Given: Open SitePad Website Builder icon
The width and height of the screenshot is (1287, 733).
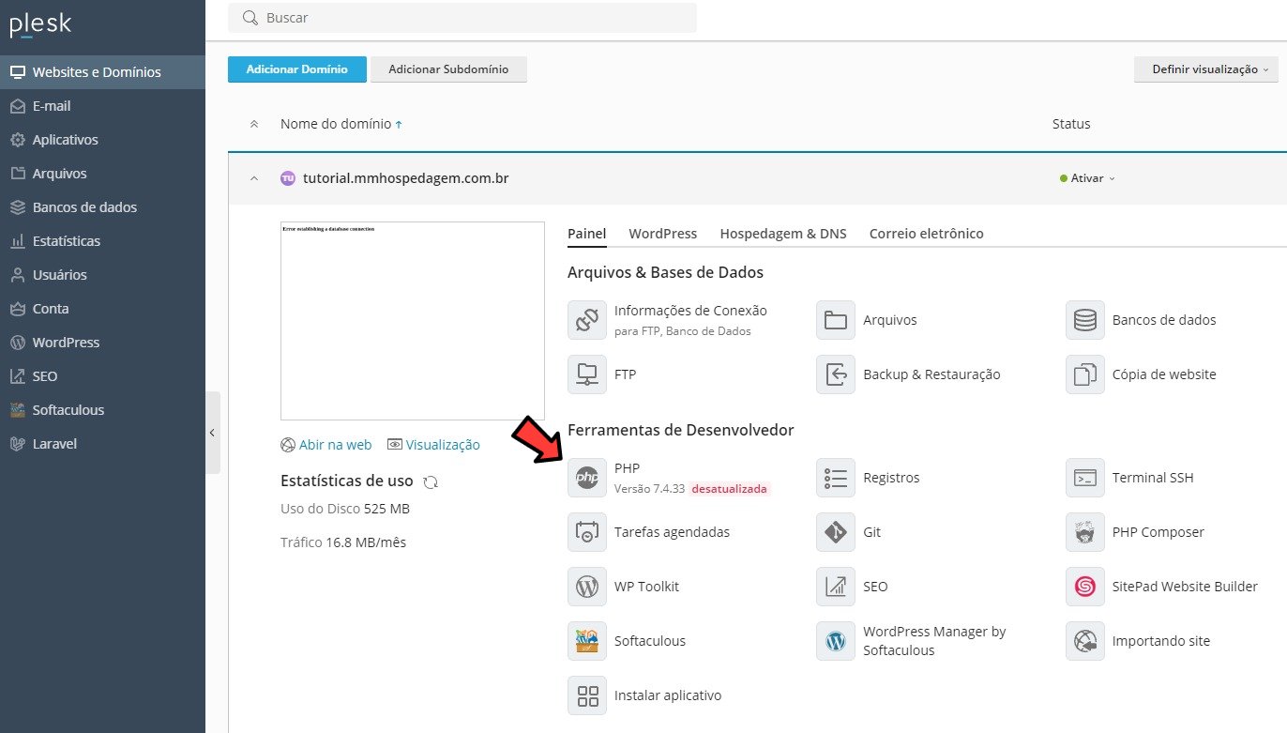Looking at the screenshot, I should click(1085, 587).
